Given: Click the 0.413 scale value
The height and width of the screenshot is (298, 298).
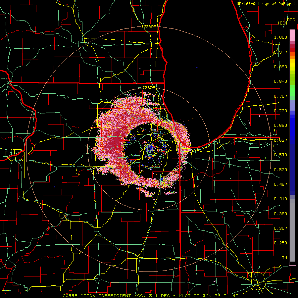Looking at the screenshot, I should [x=280, y=199].
